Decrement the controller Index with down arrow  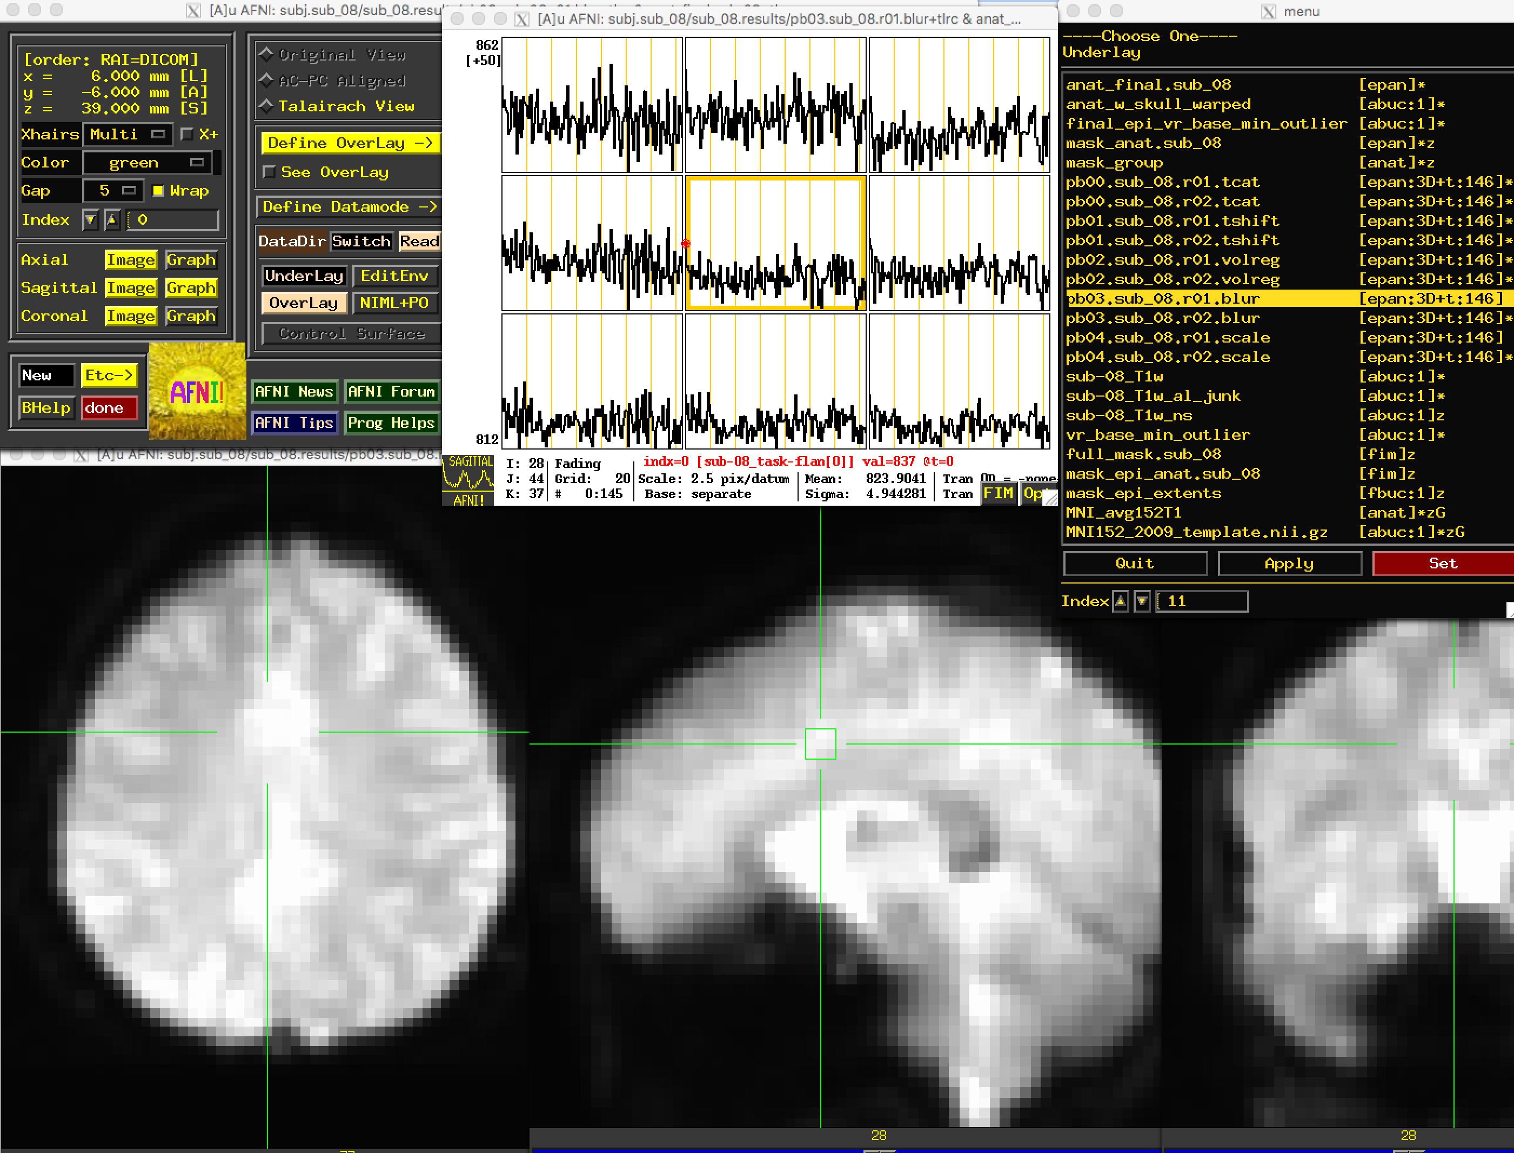[x=90, y=219]
